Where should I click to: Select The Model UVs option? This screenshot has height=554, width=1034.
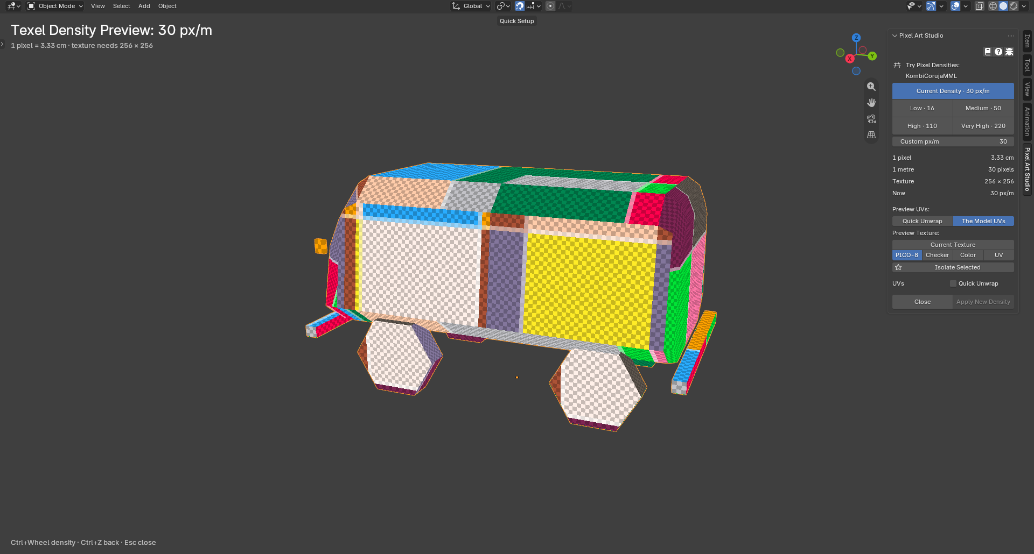coord(983,221)
